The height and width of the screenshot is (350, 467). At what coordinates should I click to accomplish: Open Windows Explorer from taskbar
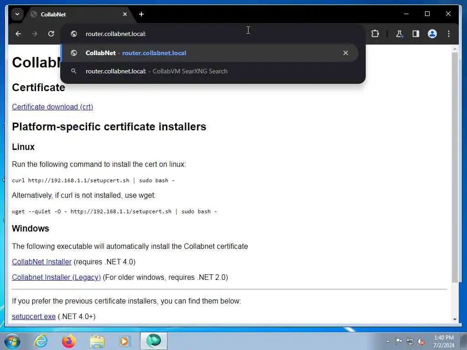97,341
